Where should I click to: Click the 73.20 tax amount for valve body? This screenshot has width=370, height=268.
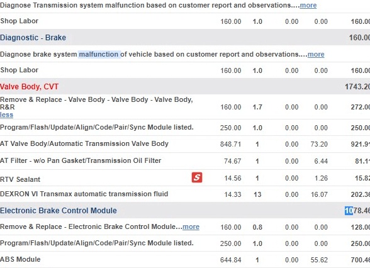coord(319,144)
